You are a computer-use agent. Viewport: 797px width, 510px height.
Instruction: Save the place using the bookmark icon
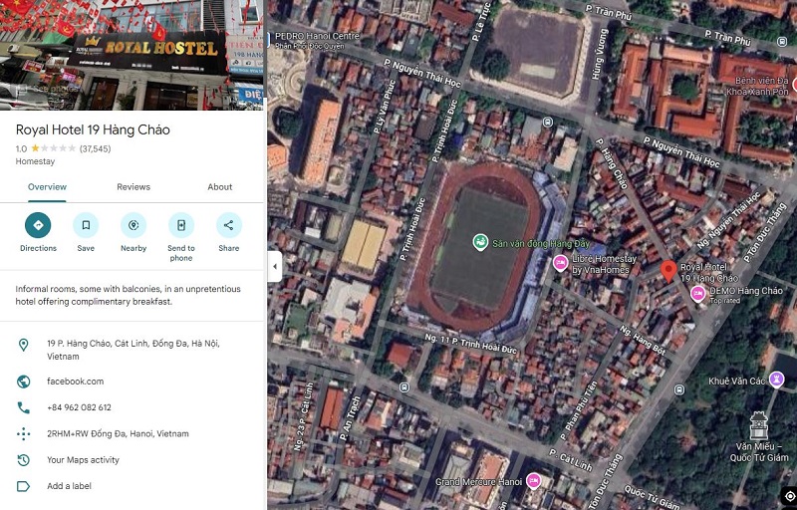click(x=86, y=225)
